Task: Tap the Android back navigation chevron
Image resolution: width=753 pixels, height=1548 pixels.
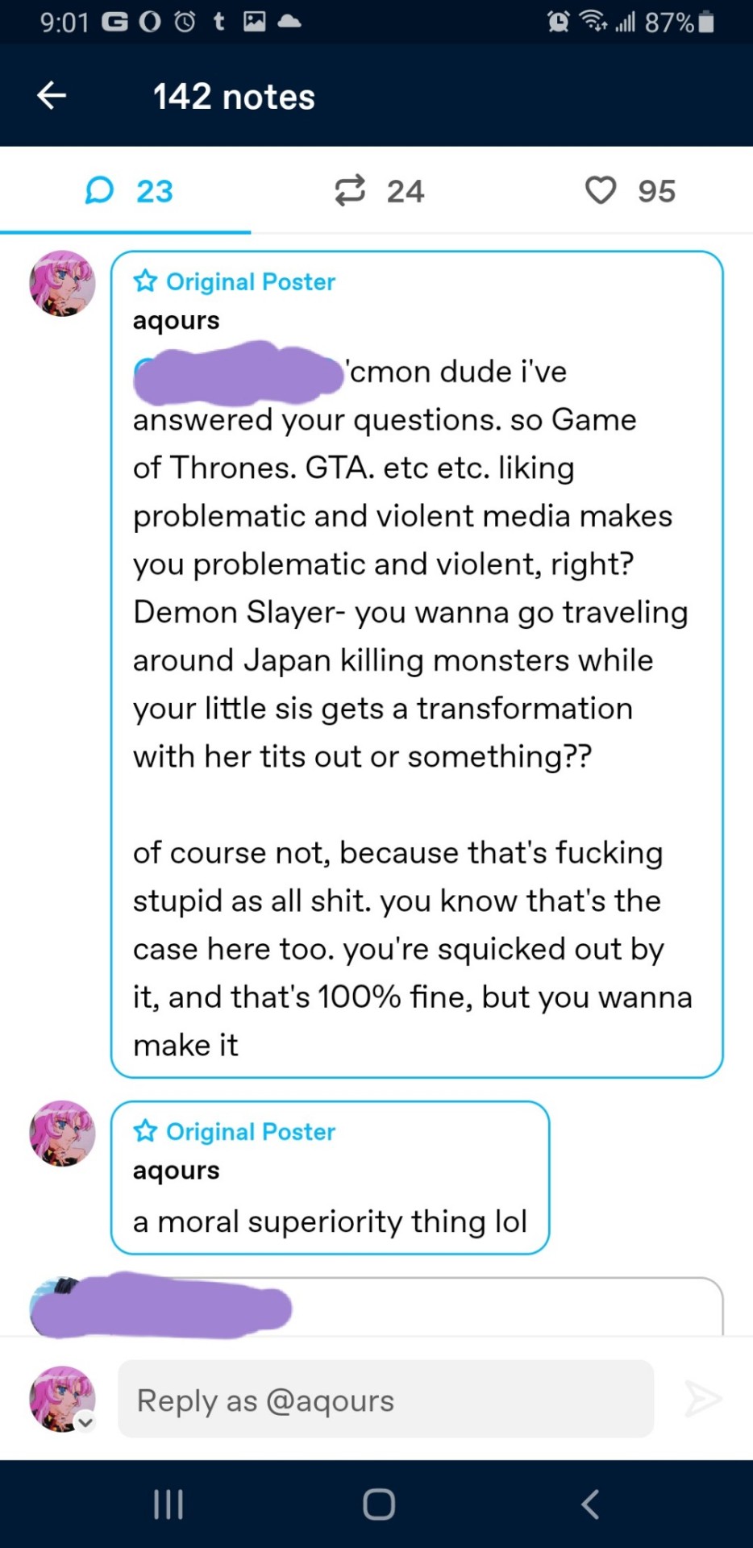Action: point(589,1504)
